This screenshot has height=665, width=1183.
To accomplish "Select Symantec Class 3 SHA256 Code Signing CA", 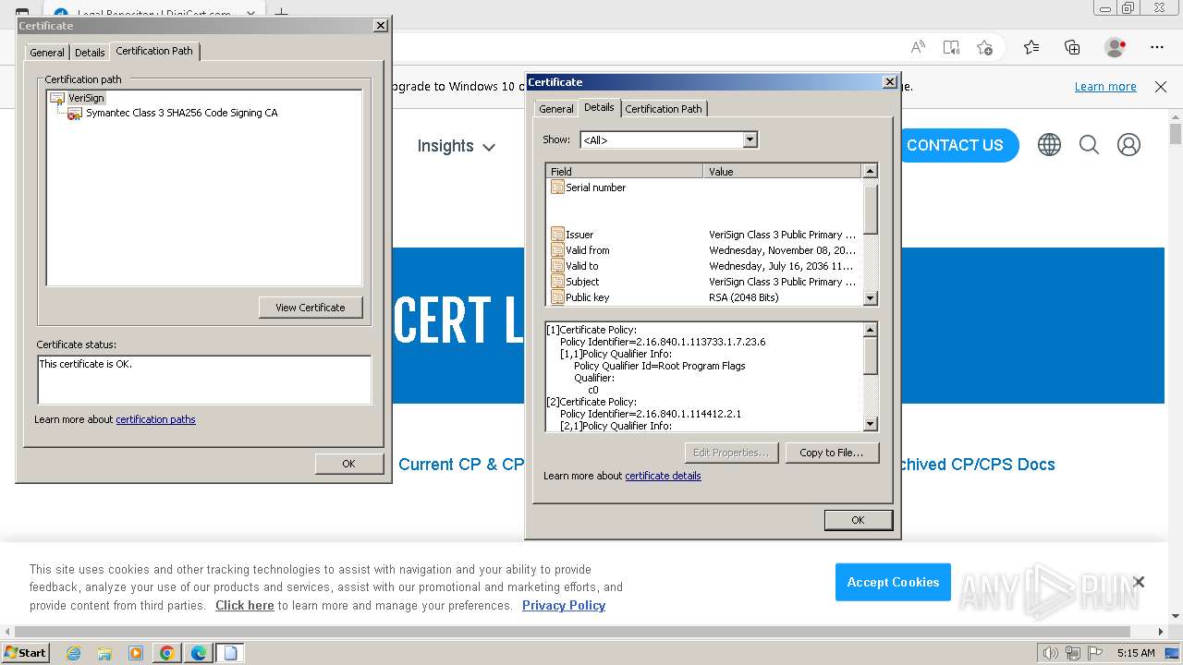I will click(181, 113).
